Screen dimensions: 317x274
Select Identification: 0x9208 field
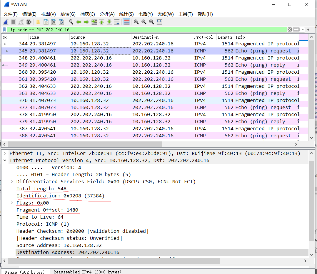61,196
